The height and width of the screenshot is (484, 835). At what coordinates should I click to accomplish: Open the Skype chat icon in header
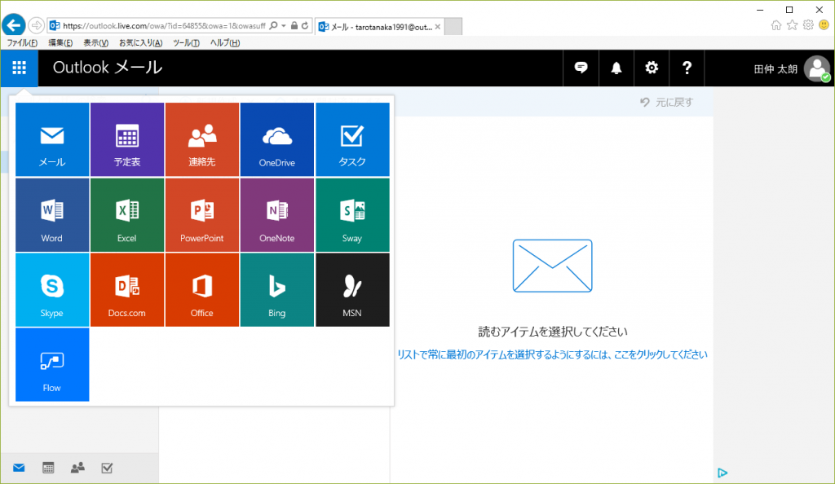point(581,68)
